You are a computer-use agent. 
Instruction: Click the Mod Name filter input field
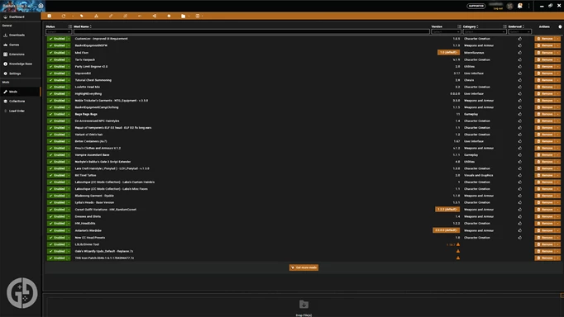(x=251, y=31)
